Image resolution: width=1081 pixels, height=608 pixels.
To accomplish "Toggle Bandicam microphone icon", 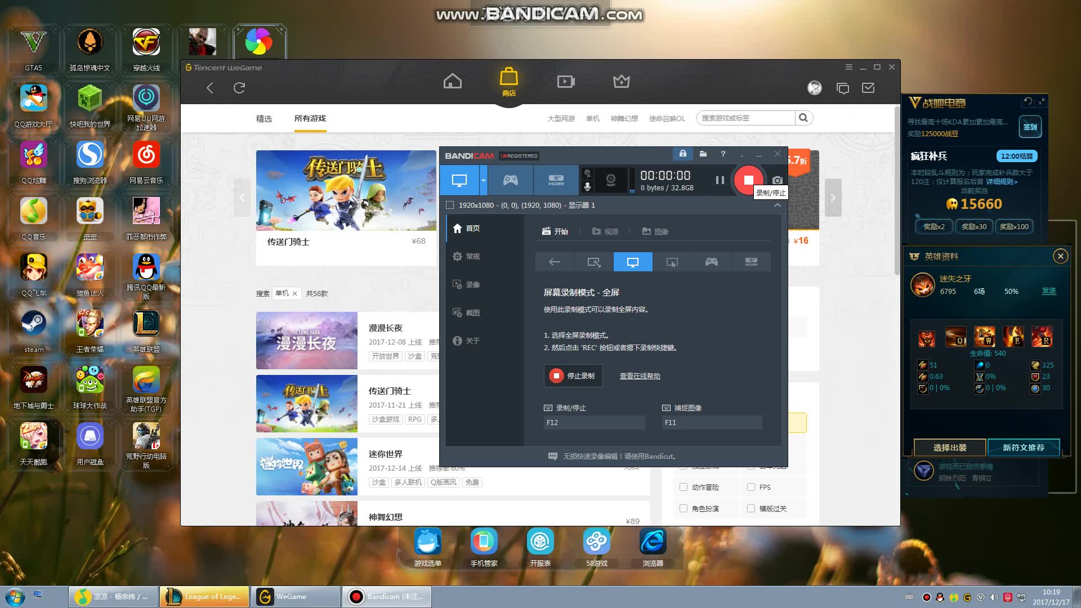I will click(x=587, y=186).
